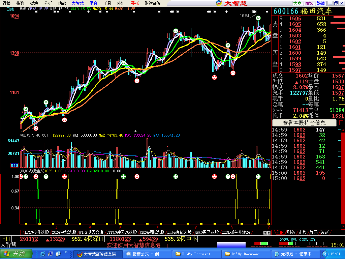Click the 买5 price 1597 row
The height and width of the screenshot is (259, 345).
(x=308, y=70)
